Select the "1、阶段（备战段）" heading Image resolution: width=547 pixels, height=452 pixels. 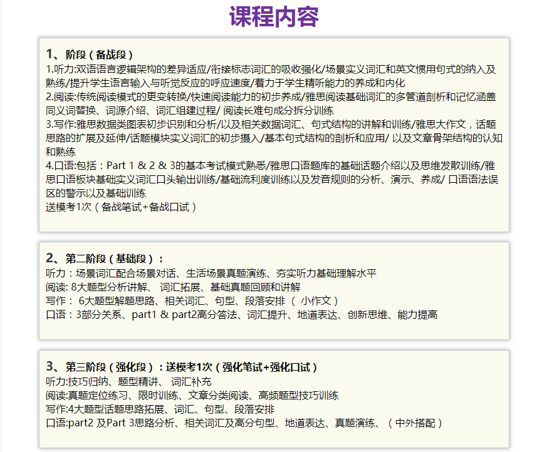coord(90,54)
